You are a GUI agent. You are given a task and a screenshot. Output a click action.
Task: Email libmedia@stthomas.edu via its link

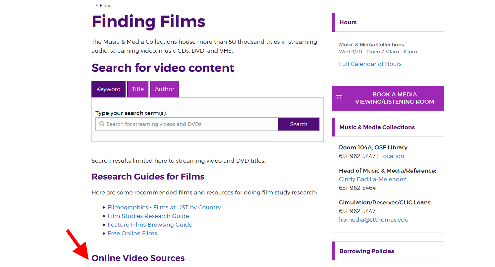coord(374,219)
